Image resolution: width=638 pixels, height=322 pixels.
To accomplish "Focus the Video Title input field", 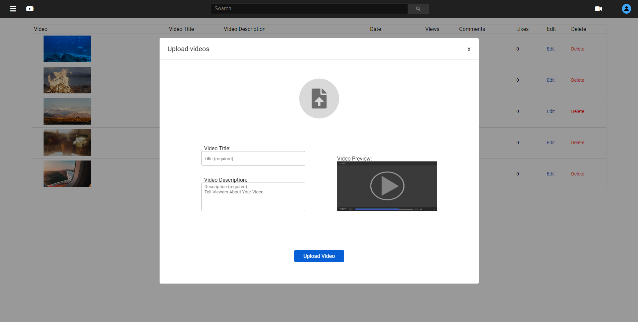I will point(253,158).
